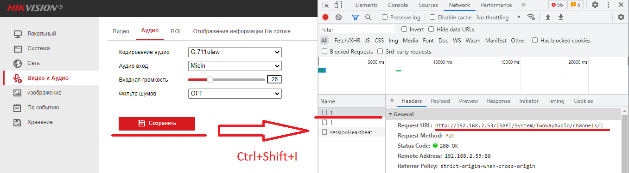Click the import HAR upload arrow
629x173 pixels.
click(547, 17)
